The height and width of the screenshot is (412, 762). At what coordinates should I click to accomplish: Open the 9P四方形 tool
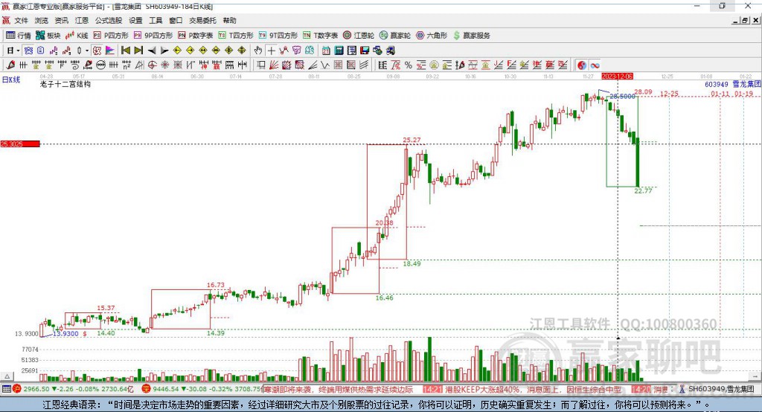[153, 36]
